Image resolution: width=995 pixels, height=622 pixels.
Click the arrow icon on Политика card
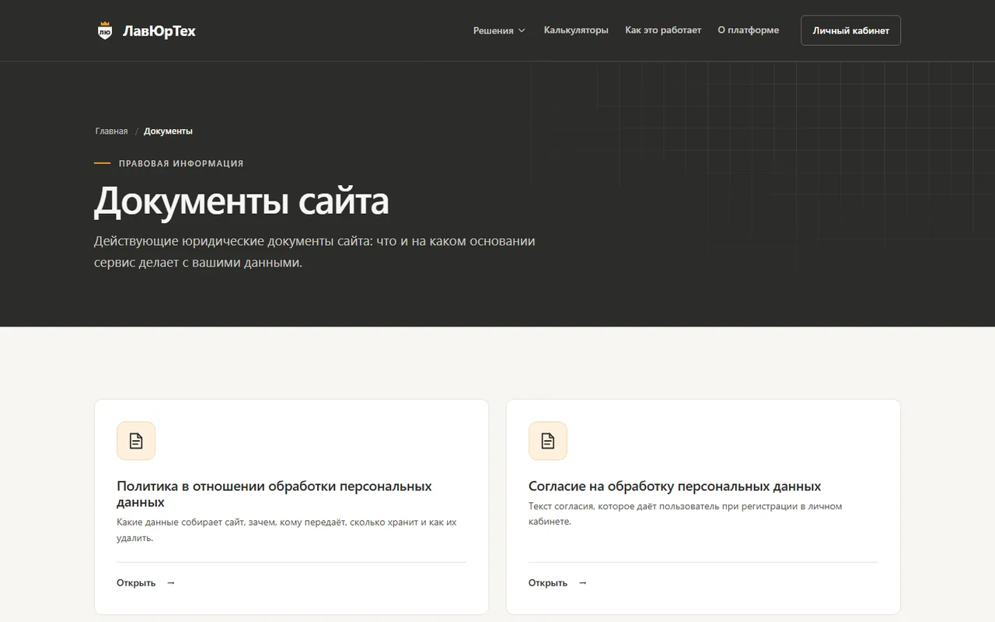(x=171, y=583)
